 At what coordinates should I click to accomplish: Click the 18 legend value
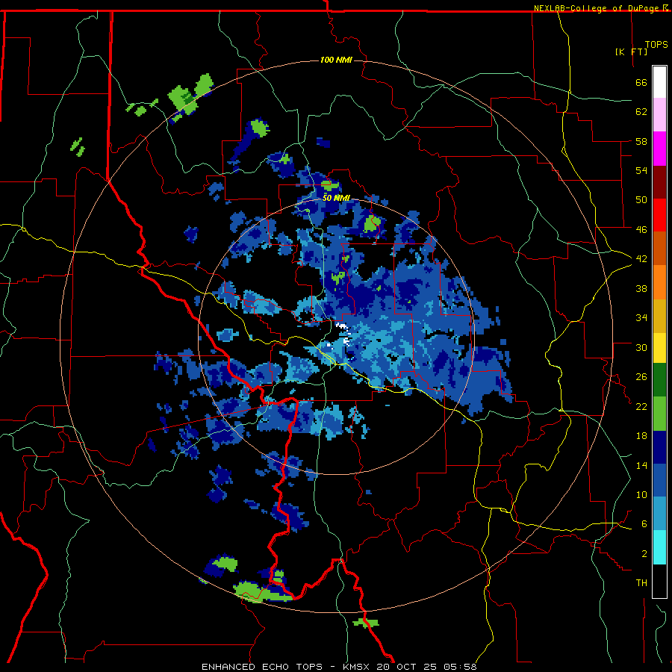[641, 436]
